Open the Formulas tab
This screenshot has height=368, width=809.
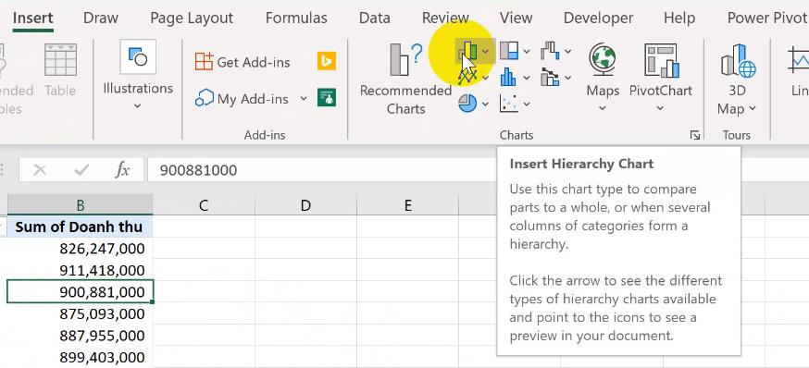point(296,18)
